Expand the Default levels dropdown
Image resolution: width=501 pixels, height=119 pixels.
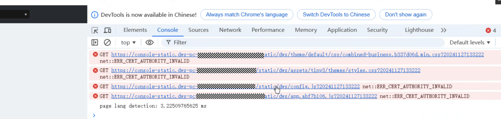pos(470,43)
